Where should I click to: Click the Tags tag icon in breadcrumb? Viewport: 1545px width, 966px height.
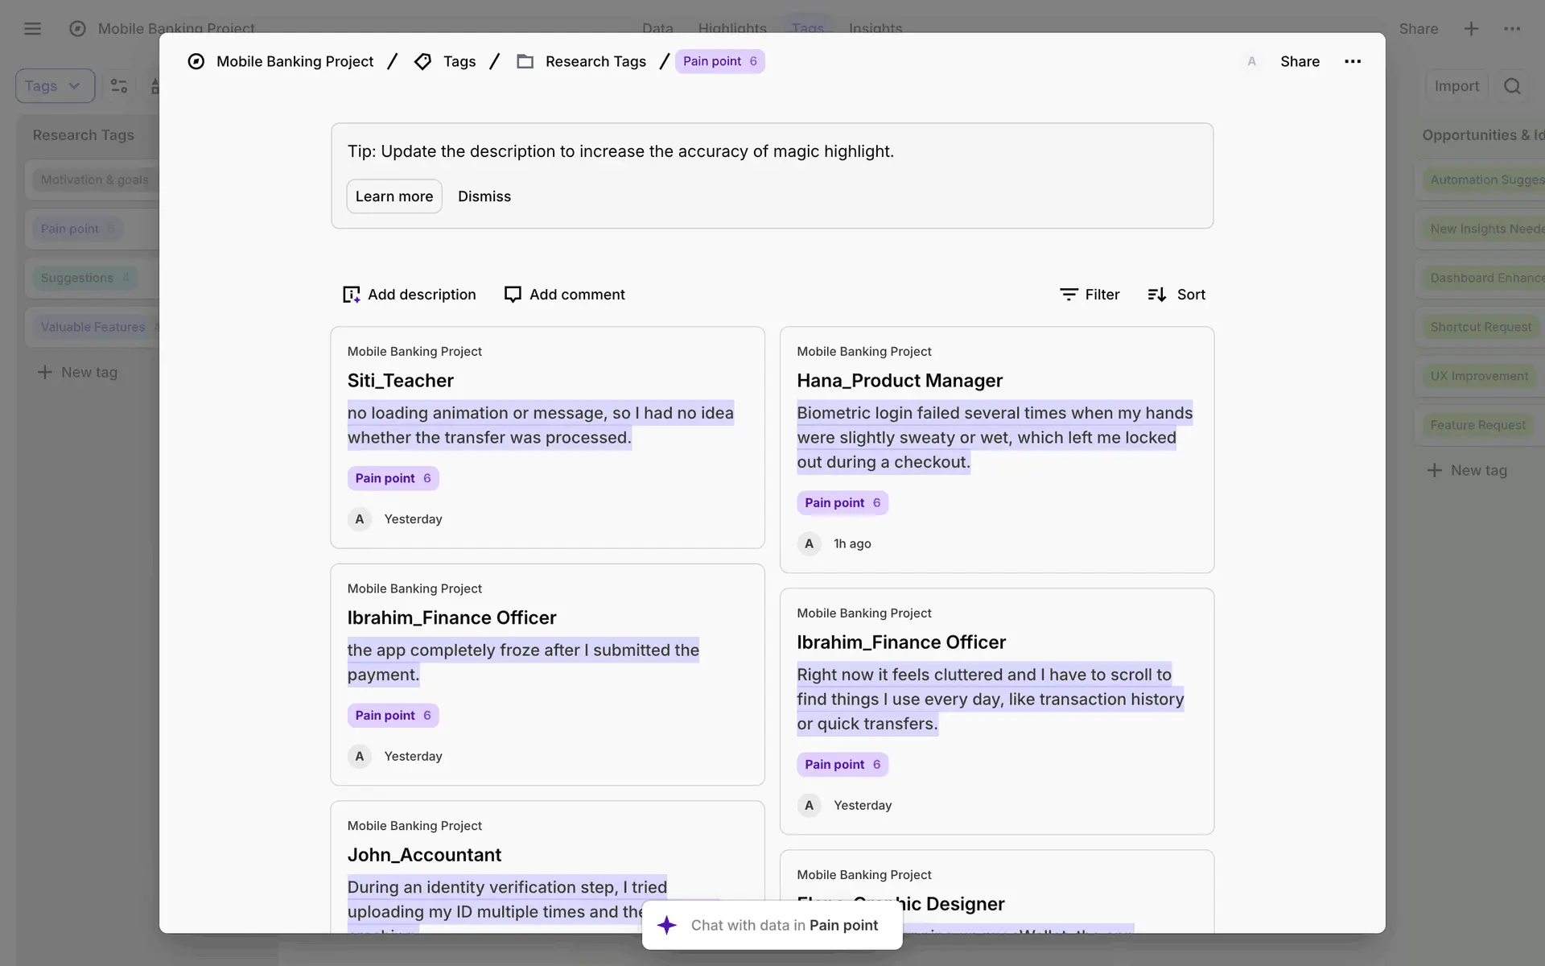pos(422,62)
